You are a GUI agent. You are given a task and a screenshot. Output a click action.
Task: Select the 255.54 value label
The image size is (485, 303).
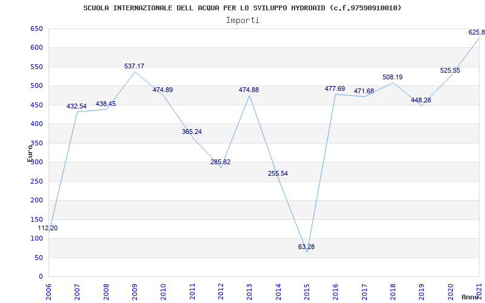click(278, 173)
